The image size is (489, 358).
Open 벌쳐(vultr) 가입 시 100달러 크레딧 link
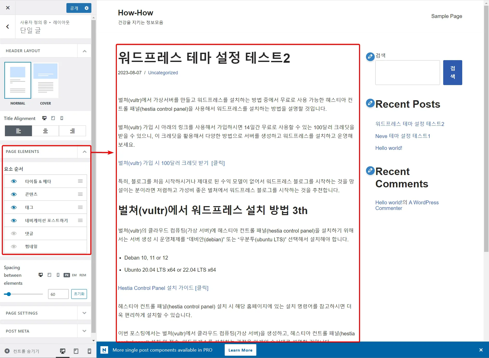coord(171,163)
